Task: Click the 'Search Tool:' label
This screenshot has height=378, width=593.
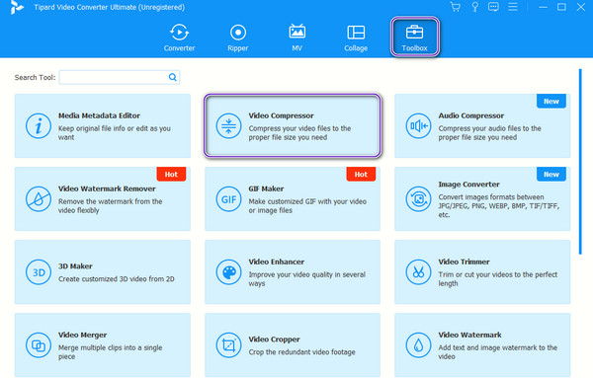Action: pyautogui.click(x=35, y=77)
